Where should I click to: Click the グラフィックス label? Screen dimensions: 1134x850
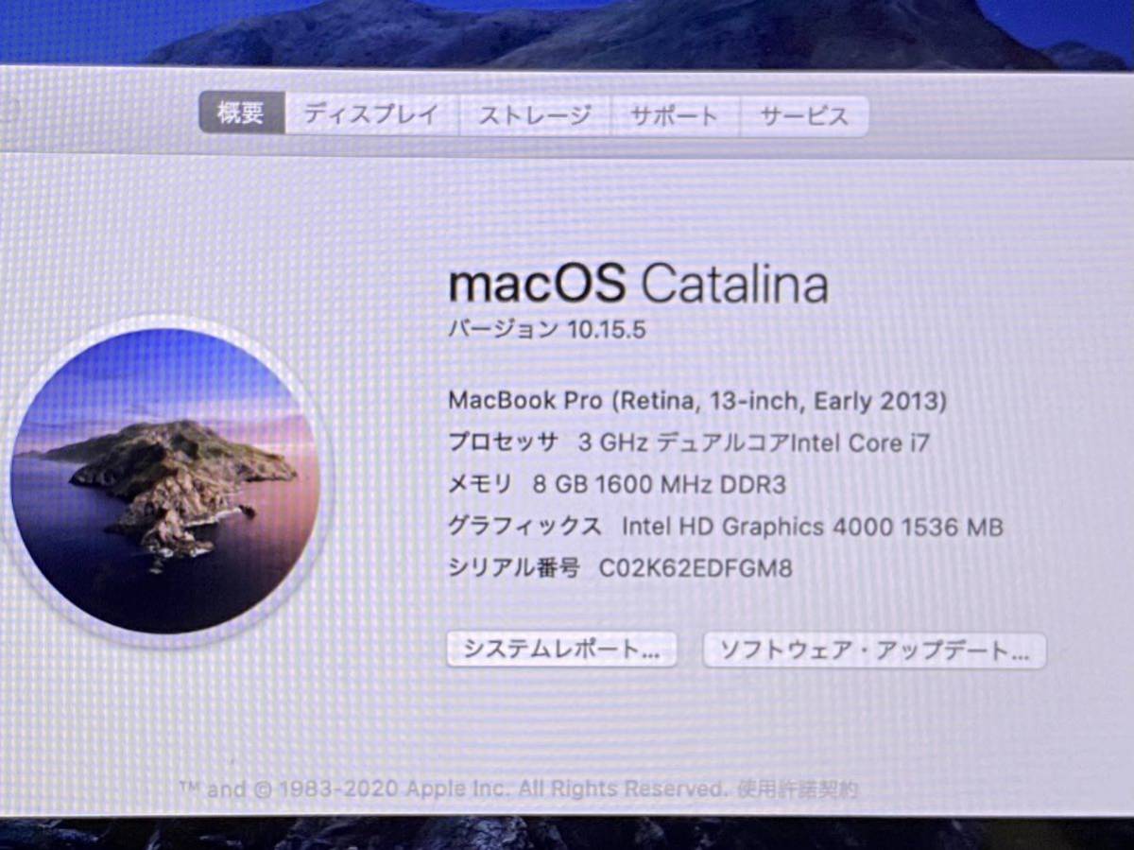tap(524, 527)
